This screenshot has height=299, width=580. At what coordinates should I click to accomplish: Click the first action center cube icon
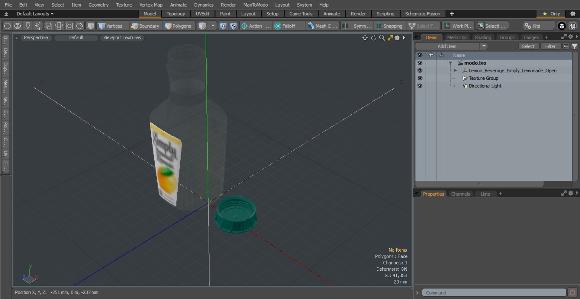point(223,26)
